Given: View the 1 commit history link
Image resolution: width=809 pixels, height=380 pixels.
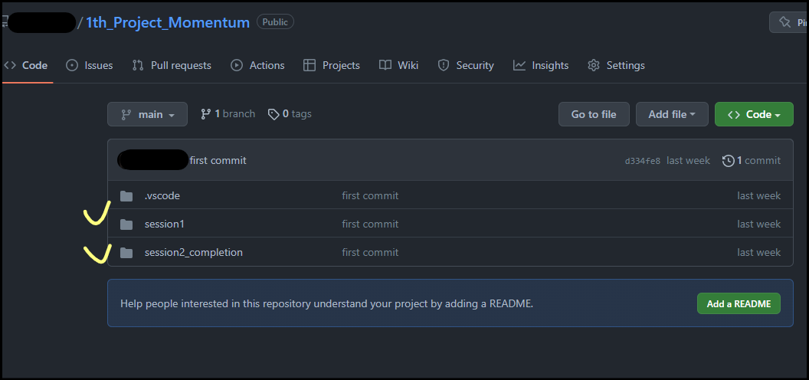Looking at the screenshot, I should [752, 161].
